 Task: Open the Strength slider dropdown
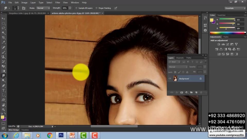(x=70, y=8)
